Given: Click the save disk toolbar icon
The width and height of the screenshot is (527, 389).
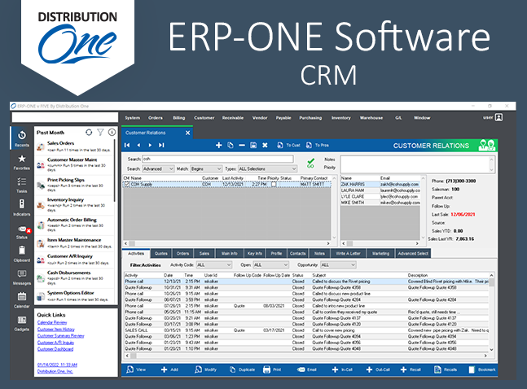Looking at the screenshot, I should 253,145.
